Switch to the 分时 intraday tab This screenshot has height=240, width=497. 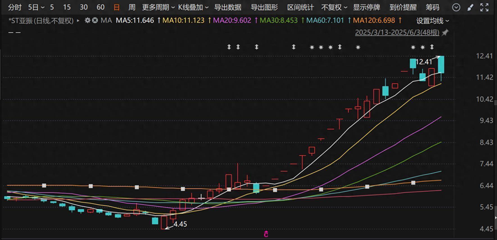click(x=15, y=7)
